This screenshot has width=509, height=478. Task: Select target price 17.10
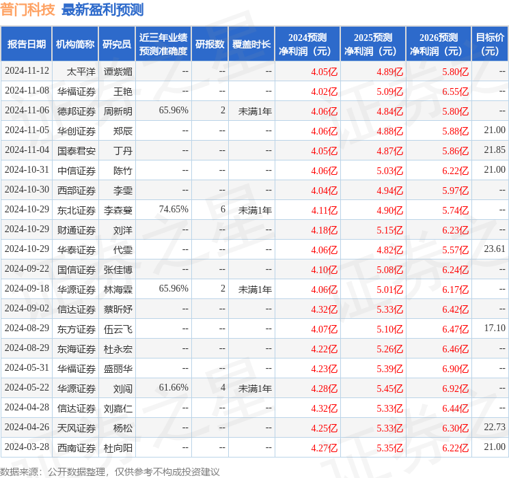495,328
